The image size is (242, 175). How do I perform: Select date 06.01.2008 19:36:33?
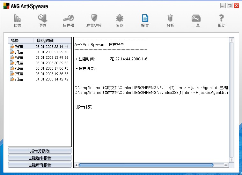click(x=52, y=73)
